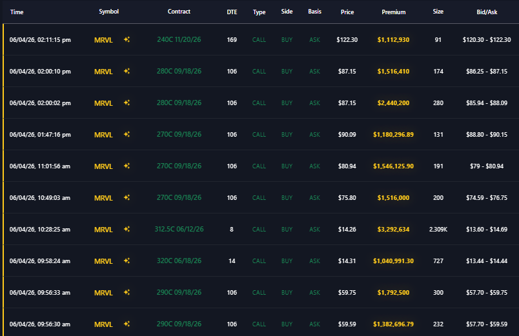Click the $90.09 price cell
This screenshot has height=336, width=519.
click(x=347, y=135)
